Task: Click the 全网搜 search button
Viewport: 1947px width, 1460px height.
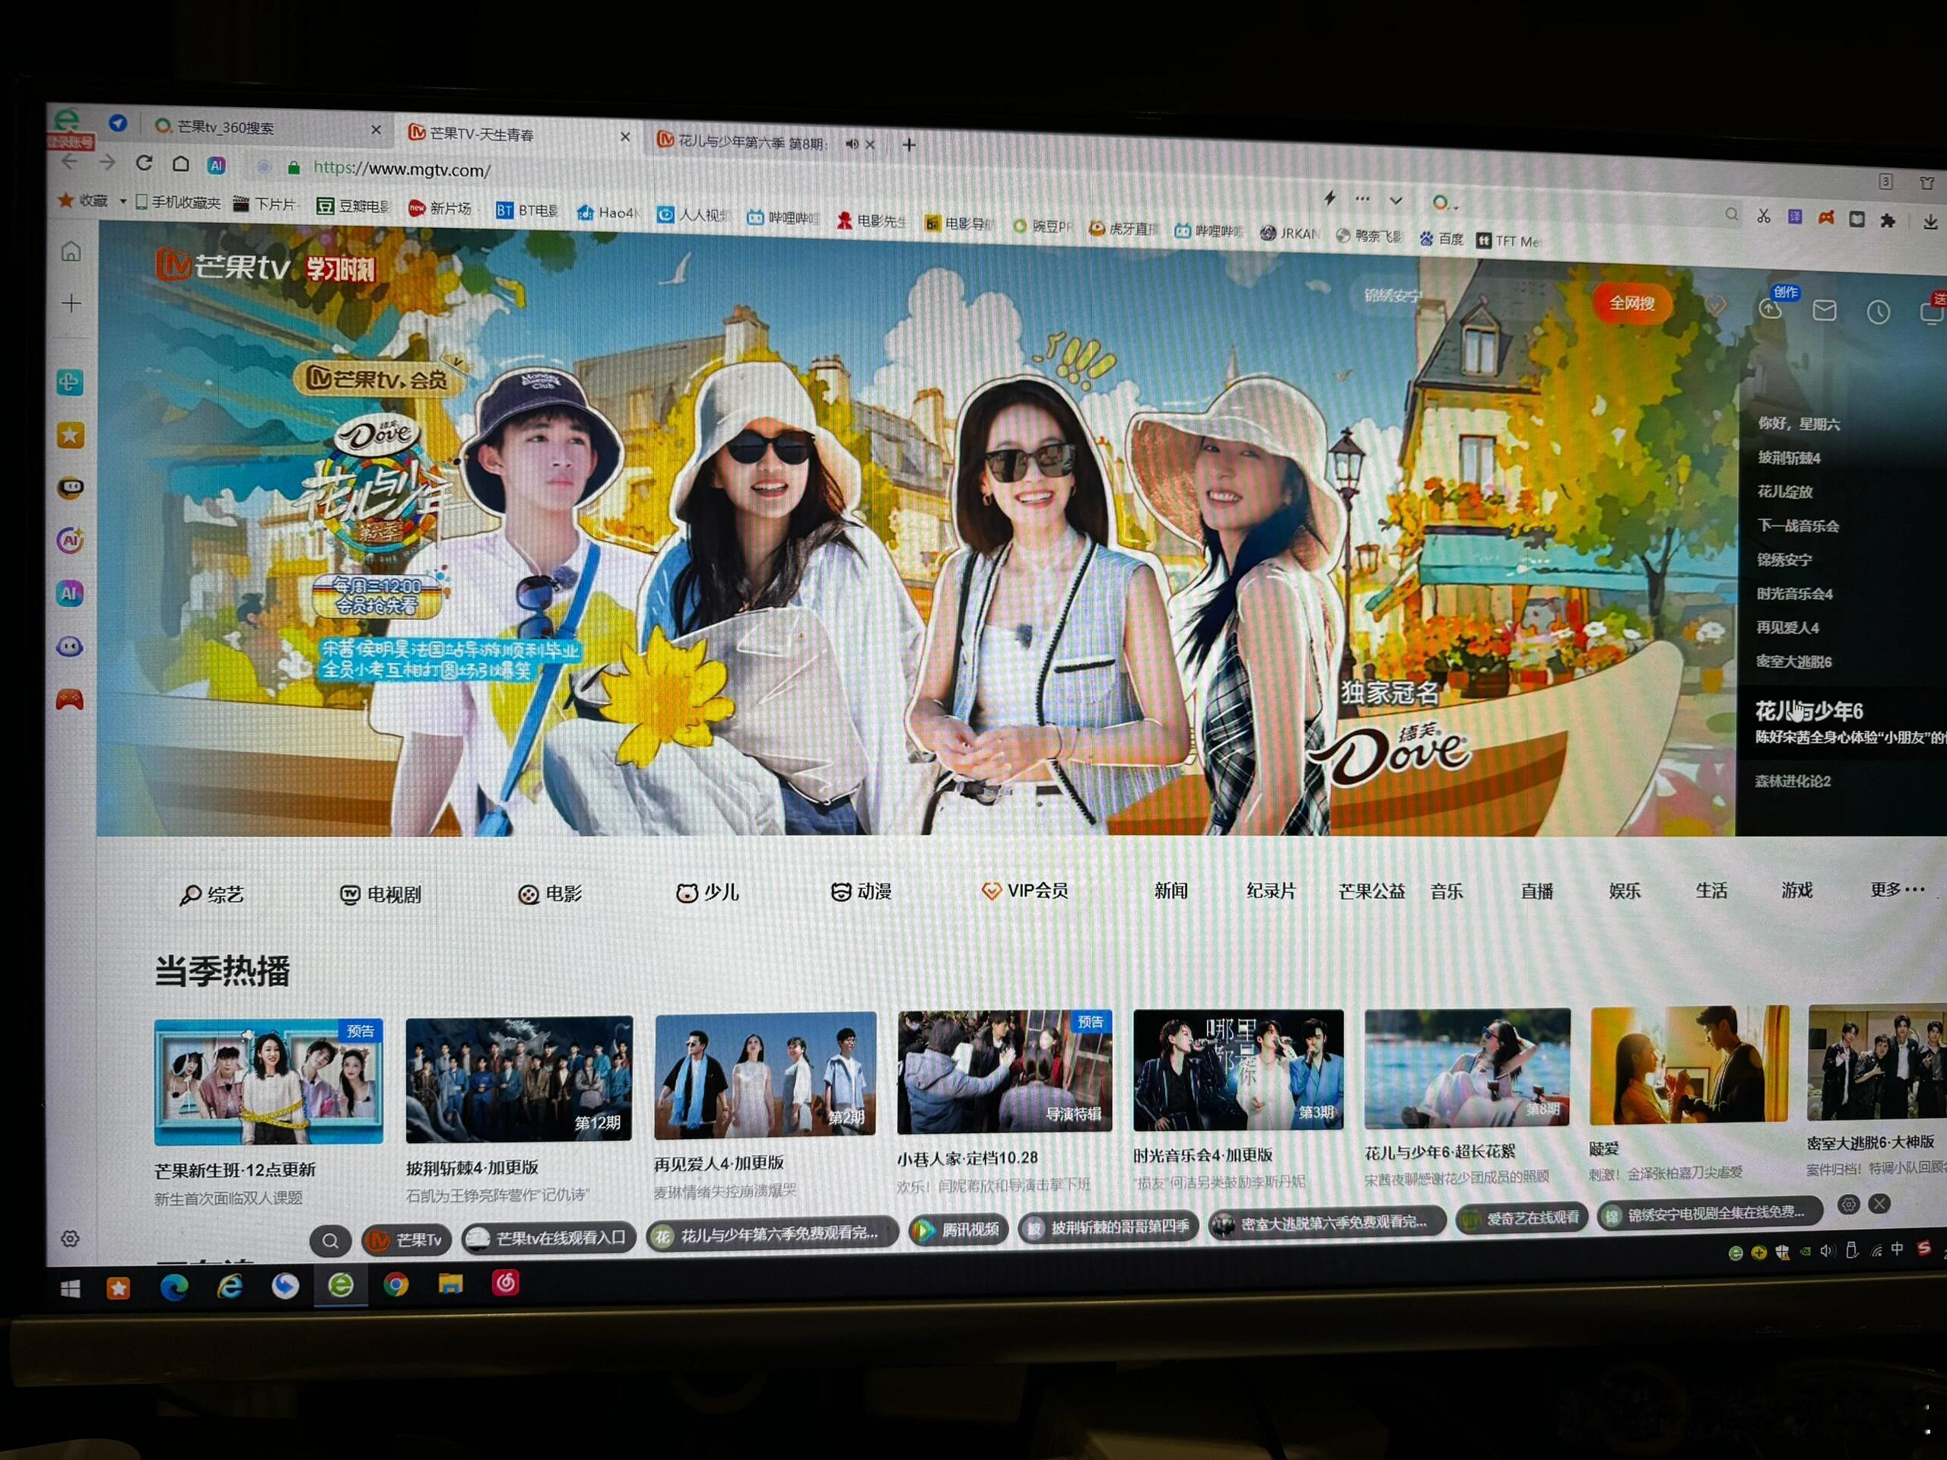Action: [1631, 303]
